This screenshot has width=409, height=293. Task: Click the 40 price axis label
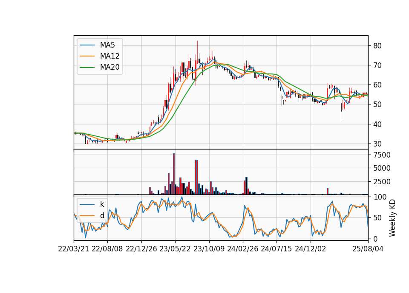point(377,124)
